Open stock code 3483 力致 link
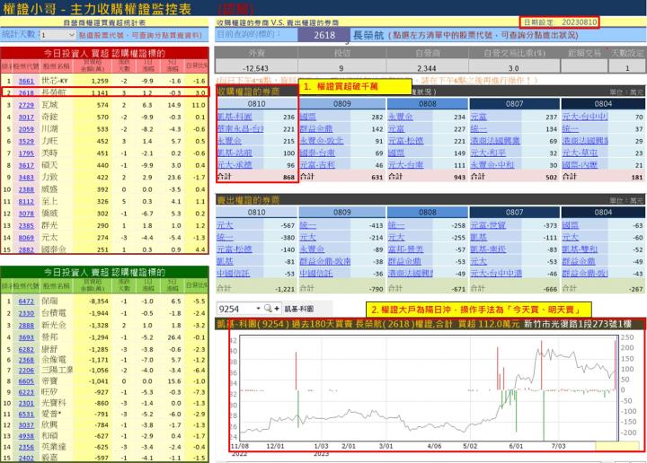Screen dimensions: 647x463 tap(26, 177)
